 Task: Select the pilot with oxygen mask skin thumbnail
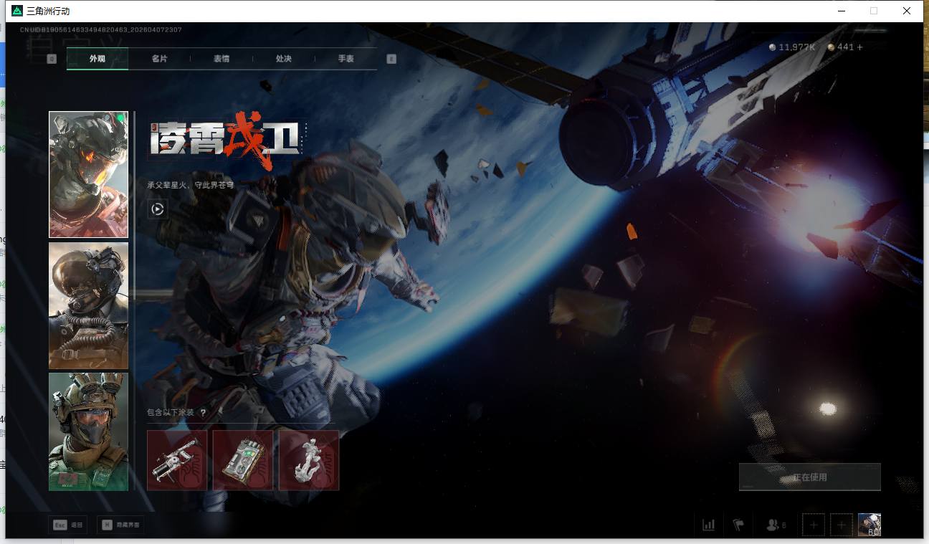tap(88, 305)
